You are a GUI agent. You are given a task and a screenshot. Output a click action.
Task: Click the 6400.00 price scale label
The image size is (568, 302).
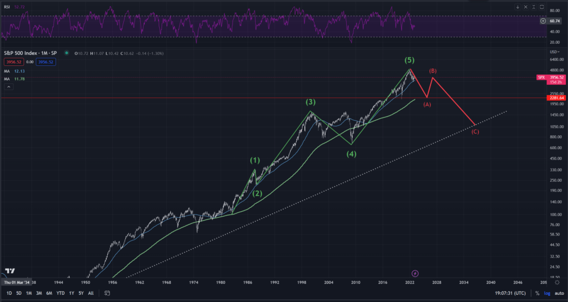[x=557, y=59]
